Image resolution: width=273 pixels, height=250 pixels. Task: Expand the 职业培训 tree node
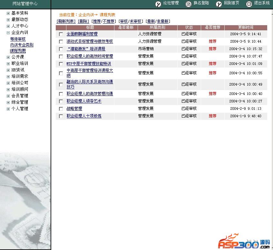[8, 64]
